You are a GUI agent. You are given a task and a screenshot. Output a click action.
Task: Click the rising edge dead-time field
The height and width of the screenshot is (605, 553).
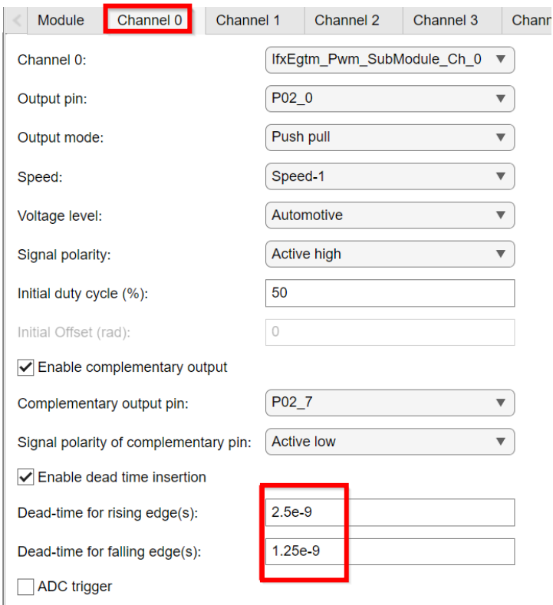[389, 512]
